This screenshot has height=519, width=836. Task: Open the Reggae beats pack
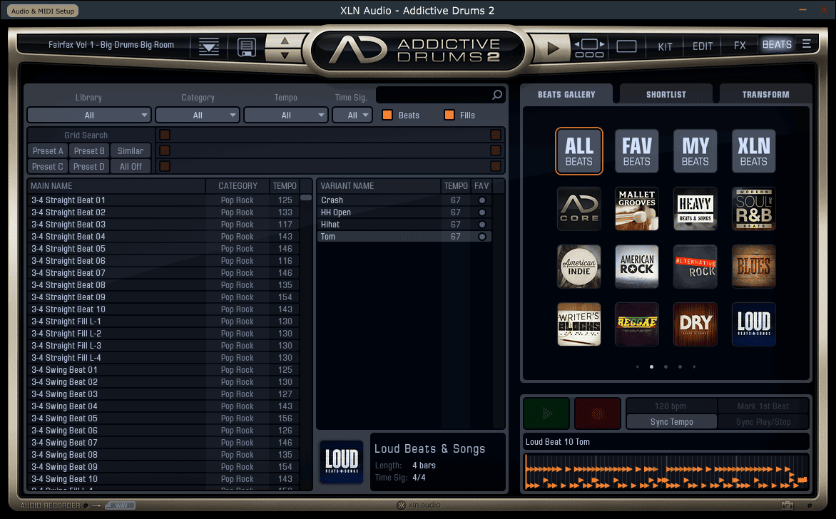[636, 324]
